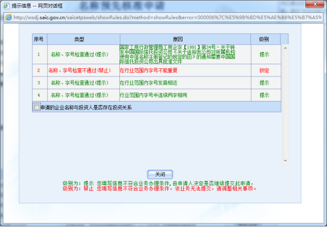Click the dialog title bar page icon

pos(6,6)
